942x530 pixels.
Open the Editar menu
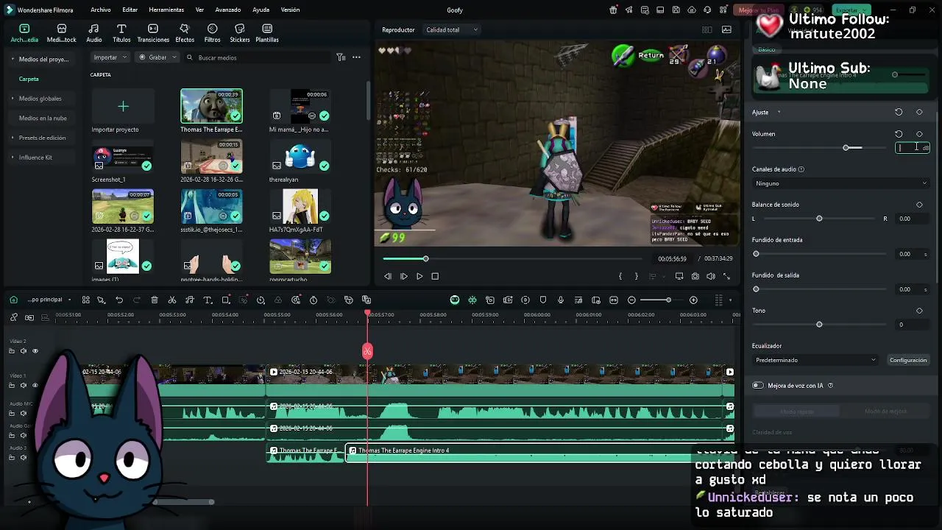(130, 10)
